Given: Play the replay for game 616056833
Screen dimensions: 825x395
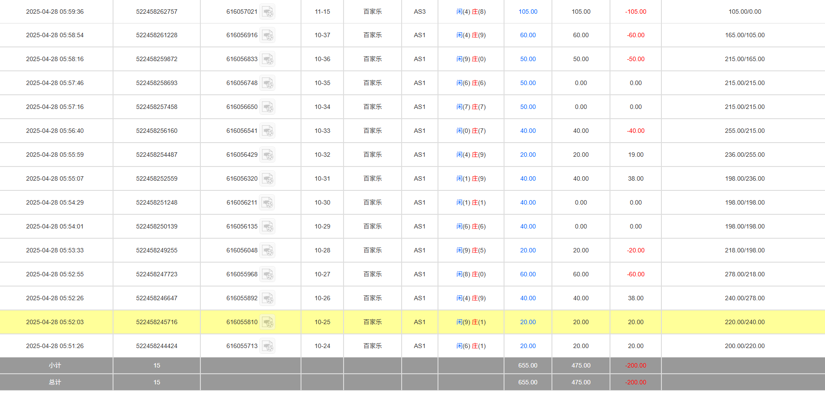Looking at the screenshot, I should pyautogui.click(x=267, y=59).
